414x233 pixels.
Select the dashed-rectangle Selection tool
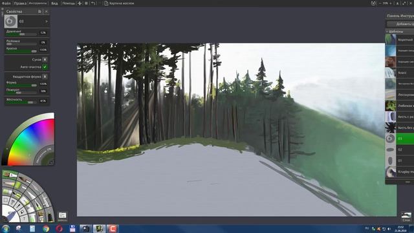(5, 201)
